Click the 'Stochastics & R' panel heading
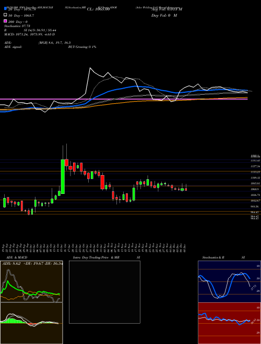Image resolution: width=261 pixels, height=344 pixels. click(213, 257)
